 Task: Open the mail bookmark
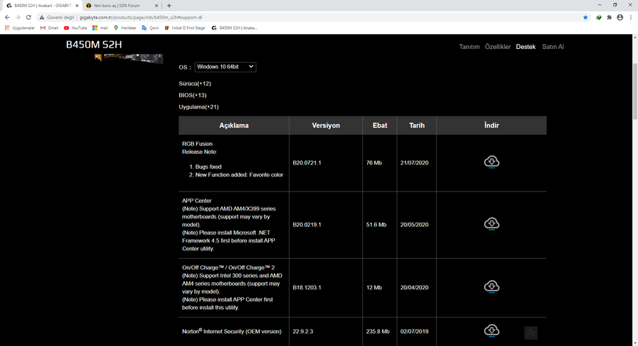coord(100,28)
